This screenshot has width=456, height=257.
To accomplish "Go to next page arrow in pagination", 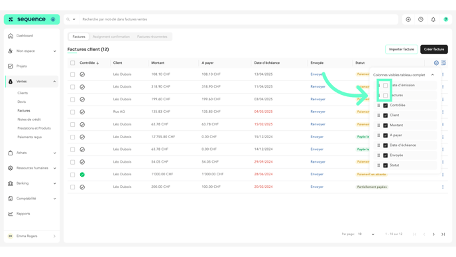I will 433,234.
